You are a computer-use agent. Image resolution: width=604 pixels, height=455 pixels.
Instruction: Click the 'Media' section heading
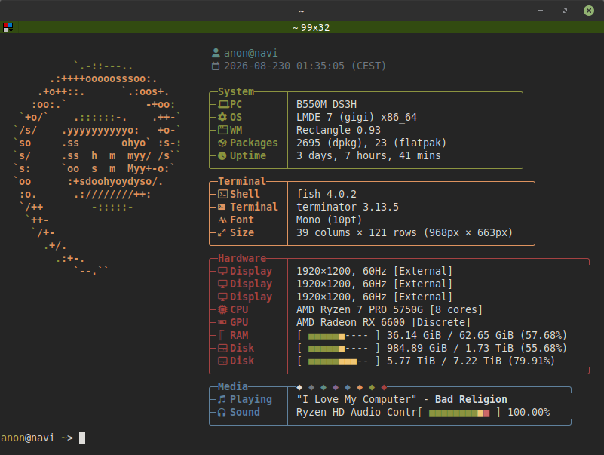coord(233,386)
